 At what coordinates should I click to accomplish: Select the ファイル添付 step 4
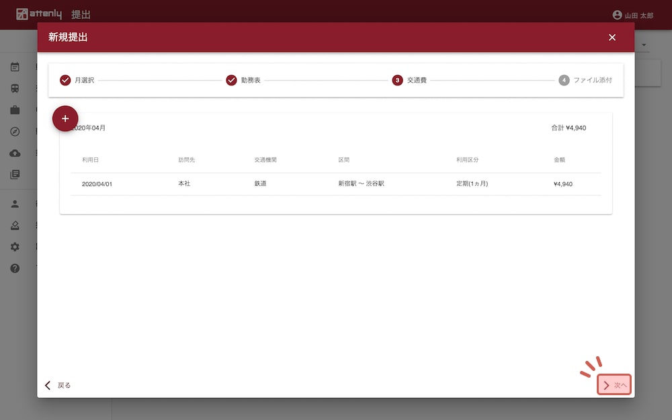point(585,80)
